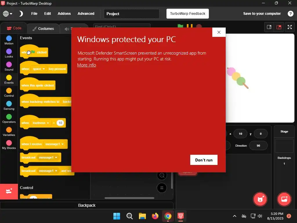Viewport: 297px width, 223px height.
Task: Open the Addons menu
Action: point(64,14)
